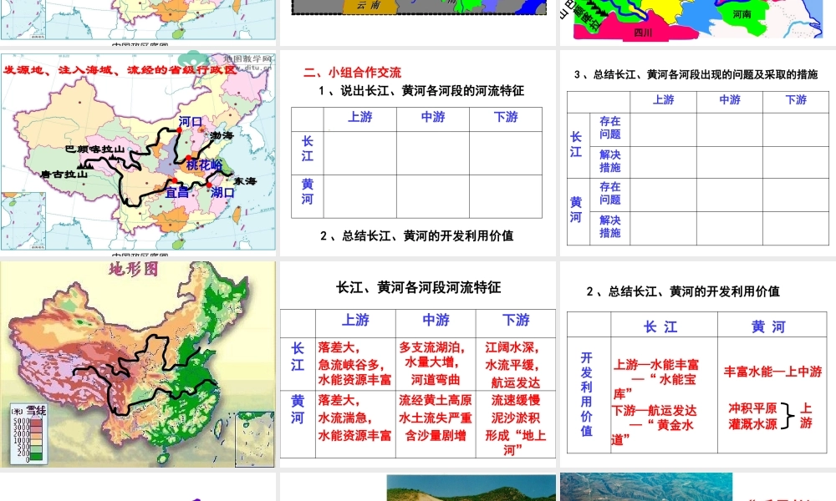Viewport: 836px width, 501px height.
Task: Click the 下游 header in the 问题及措施 table
Action: (796, 99)
